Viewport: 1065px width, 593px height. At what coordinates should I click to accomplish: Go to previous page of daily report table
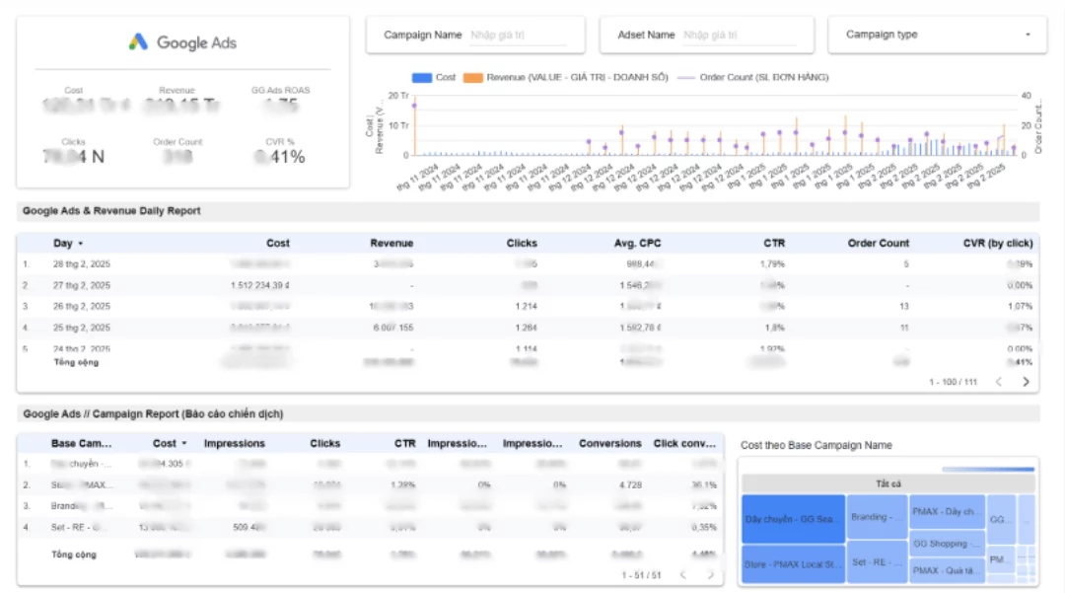click(x=998, y=381)
